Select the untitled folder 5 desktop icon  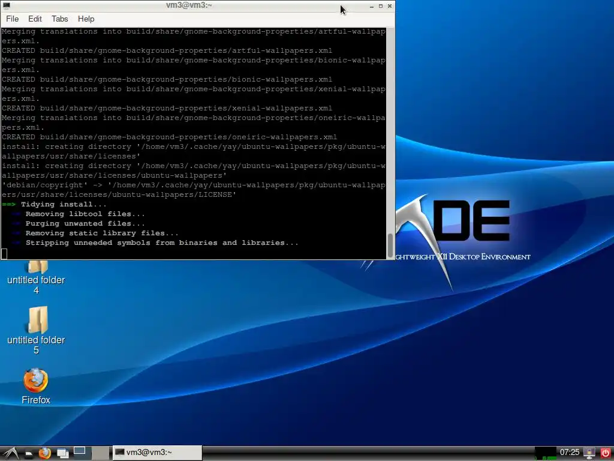pos(36,331)
